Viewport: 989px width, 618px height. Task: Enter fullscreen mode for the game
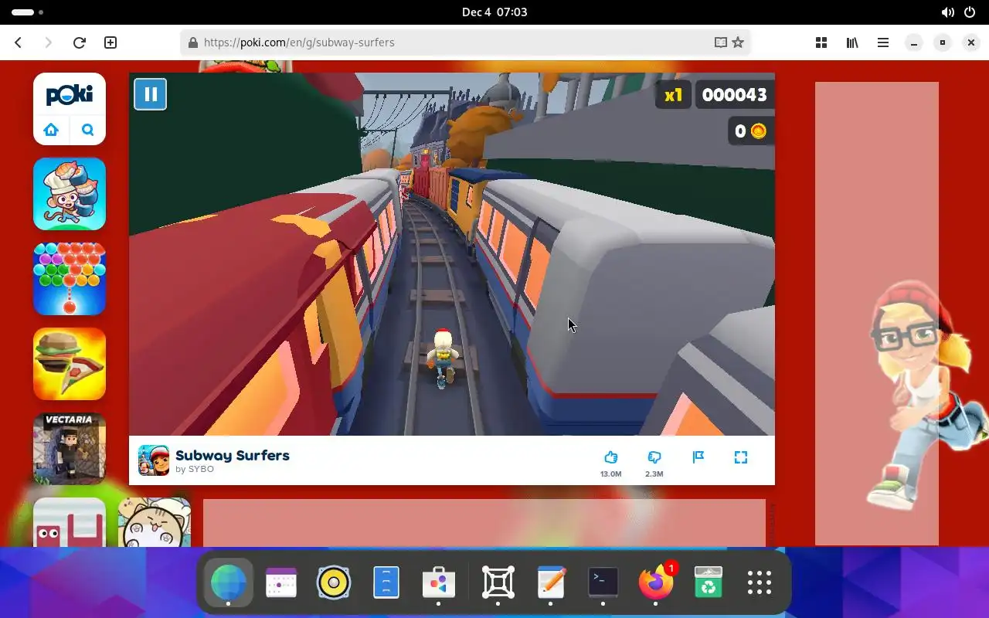pos(740,457)
